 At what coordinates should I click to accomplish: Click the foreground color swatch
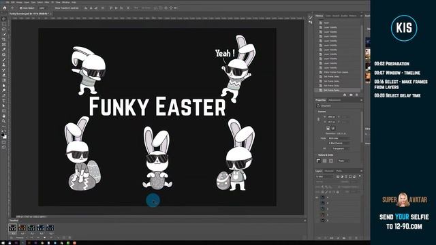click(x=3, y=135)
